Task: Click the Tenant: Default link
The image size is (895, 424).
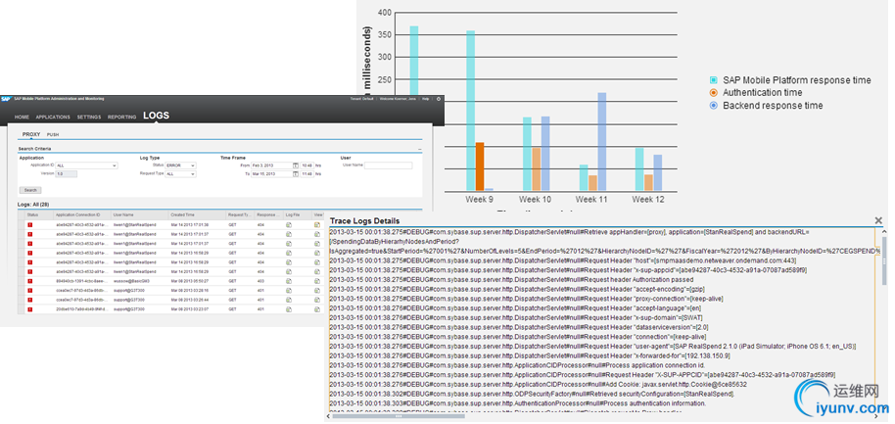Action: click(361, 99)
